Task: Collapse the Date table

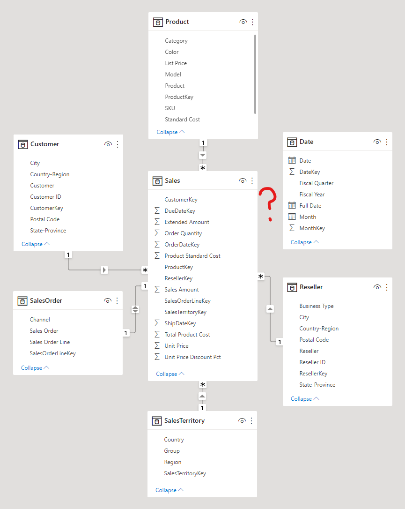Action: coord(304,242)
